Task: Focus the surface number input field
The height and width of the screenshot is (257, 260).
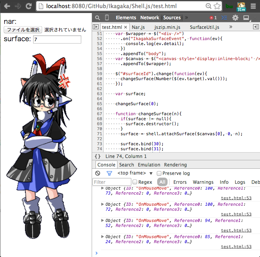Action: click(x=57, y=39)
